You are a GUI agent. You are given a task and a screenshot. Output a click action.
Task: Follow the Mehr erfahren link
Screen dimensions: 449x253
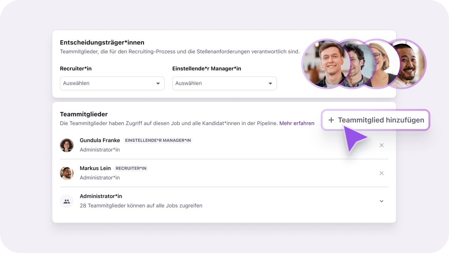point(297,123)
